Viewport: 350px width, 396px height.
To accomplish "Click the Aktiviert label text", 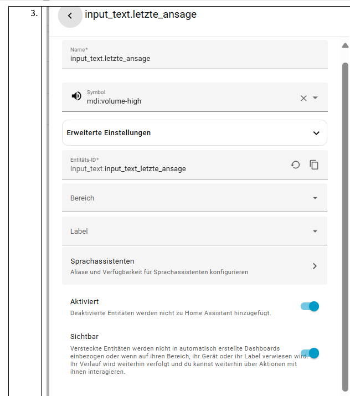I will 85,302.
